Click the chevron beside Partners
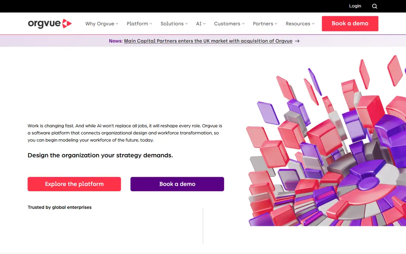 coord(276,24)
